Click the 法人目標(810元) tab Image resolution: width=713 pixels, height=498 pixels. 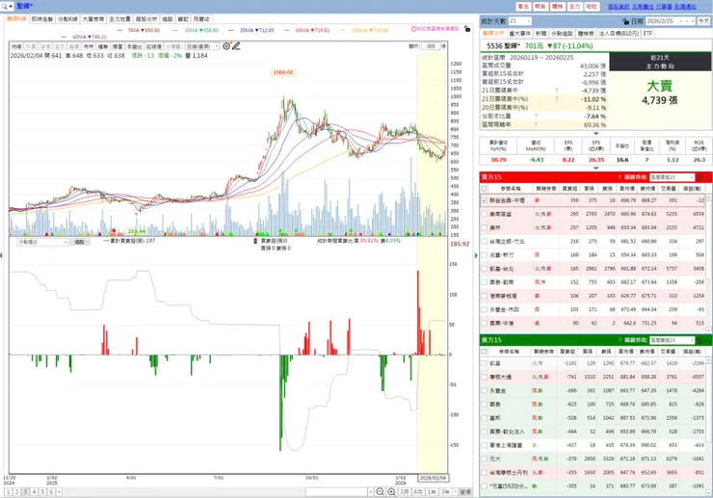coord(619,34)
